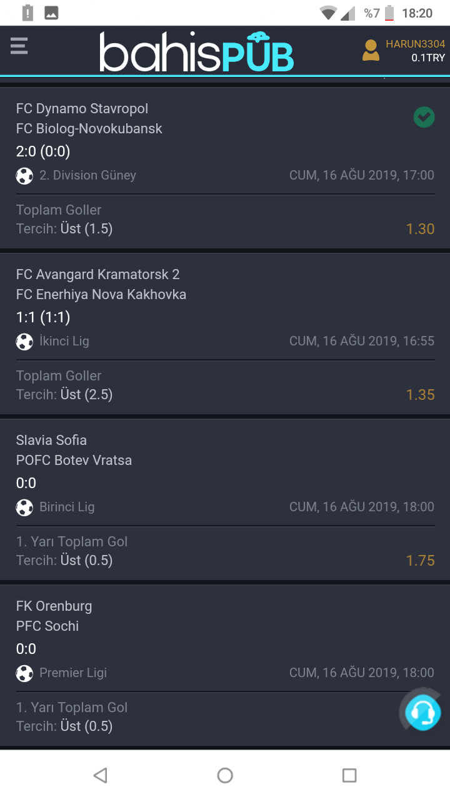
Task: Select the 1.30 odds value
Action: click(420, 229)
